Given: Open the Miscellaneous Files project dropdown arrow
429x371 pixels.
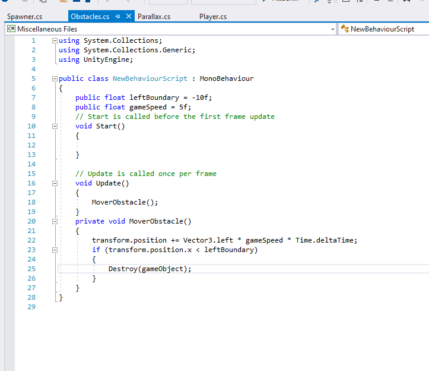Looking at the screenshot, I should pos(332,29).
